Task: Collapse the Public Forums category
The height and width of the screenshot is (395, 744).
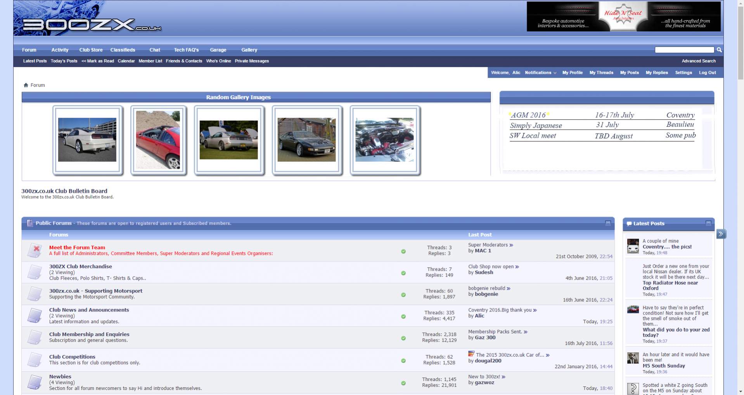Action: pyautogui.click(x=608, y=223)
